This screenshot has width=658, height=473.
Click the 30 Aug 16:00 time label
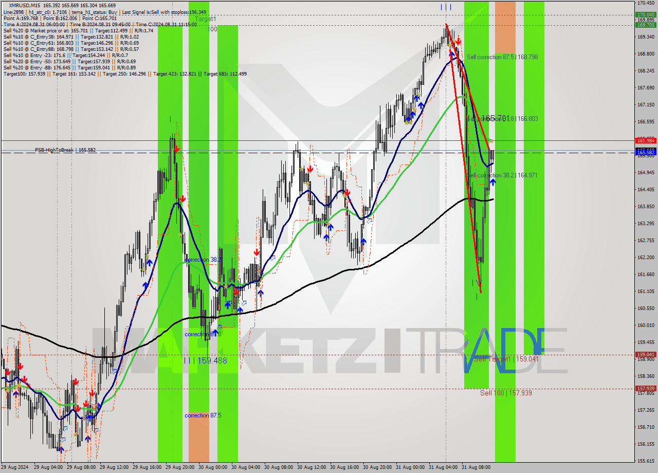coord(345,467)
